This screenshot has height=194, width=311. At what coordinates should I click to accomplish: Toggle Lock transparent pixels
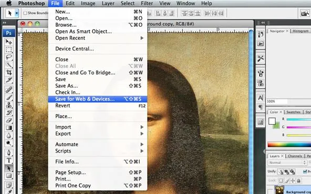click(281, 180)
